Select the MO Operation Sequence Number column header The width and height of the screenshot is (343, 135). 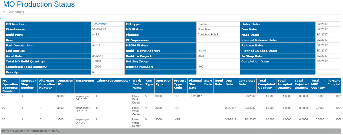click(10, 85)
